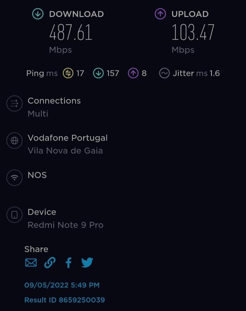Click the phone device icon
This screenshot has width=246, height=311.
pyautogui.click(x=14, y=215)
